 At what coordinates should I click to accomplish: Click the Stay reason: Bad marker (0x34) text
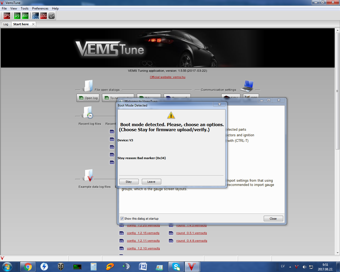click(142, 158)
